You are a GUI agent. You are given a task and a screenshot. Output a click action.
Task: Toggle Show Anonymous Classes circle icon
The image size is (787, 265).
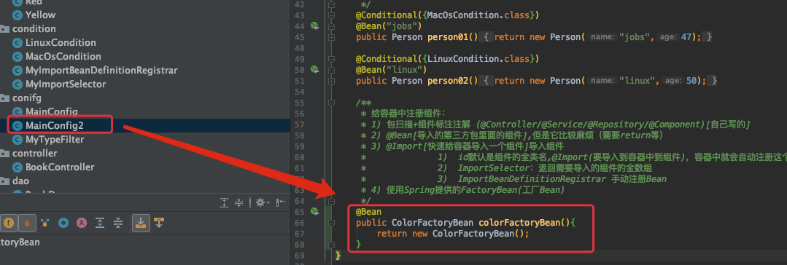pyautogui.click(x=63, y=223)
